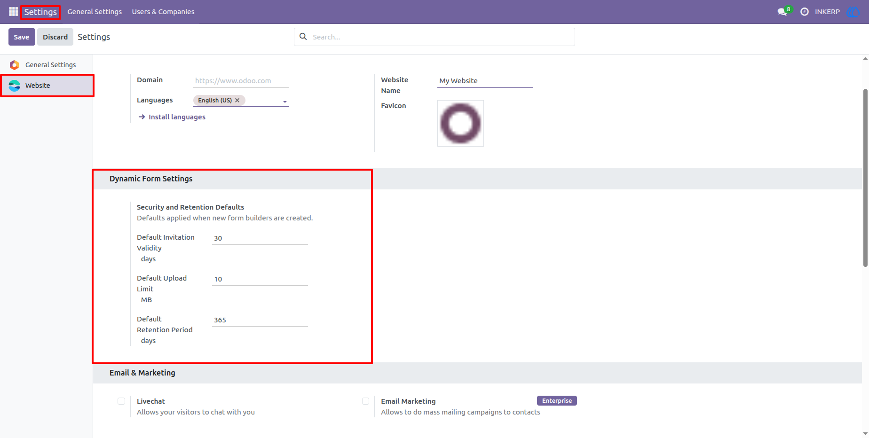The width and height of the screenshot is (869, 438).
Task: Save the settings
Action: (x=22, y=37)
